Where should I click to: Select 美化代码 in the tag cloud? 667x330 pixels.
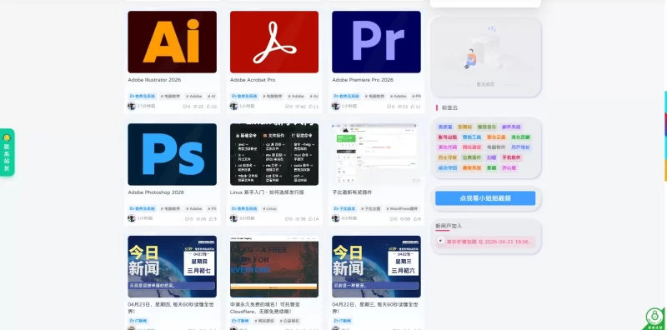click(447, 147)
